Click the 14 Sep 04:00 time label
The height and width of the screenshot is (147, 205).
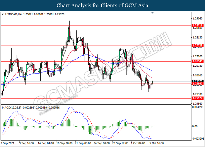pyautogui.click(x=46, y=143)
